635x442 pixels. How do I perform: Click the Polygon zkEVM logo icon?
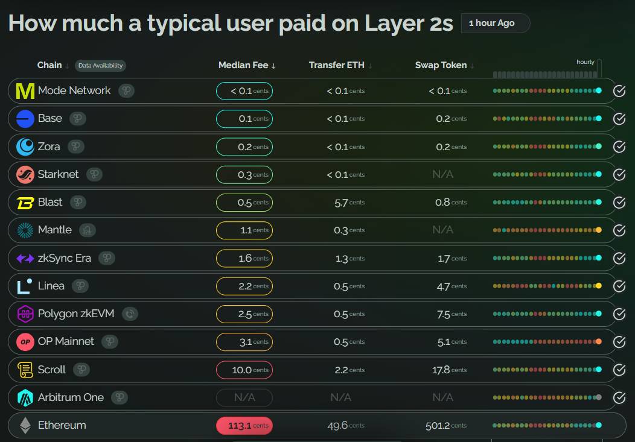(x=25, y=314)
